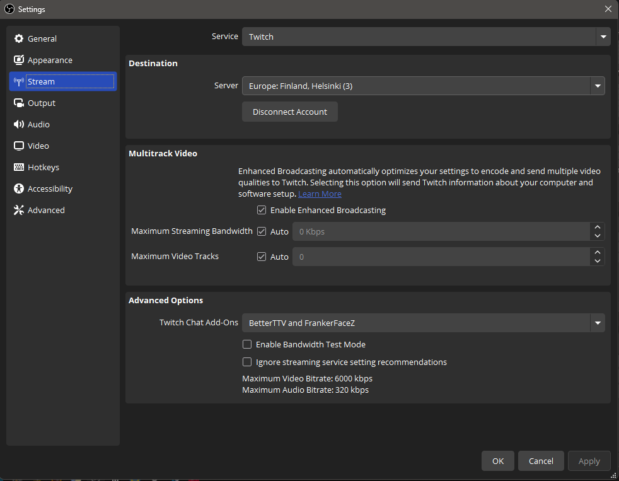Click the Video monitor icon
619x481 pixels.
click(18, 146)
